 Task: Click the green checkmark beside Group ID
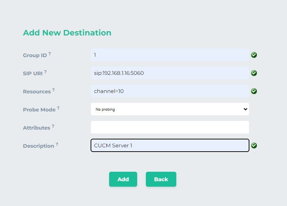click(x=254, y=55)
